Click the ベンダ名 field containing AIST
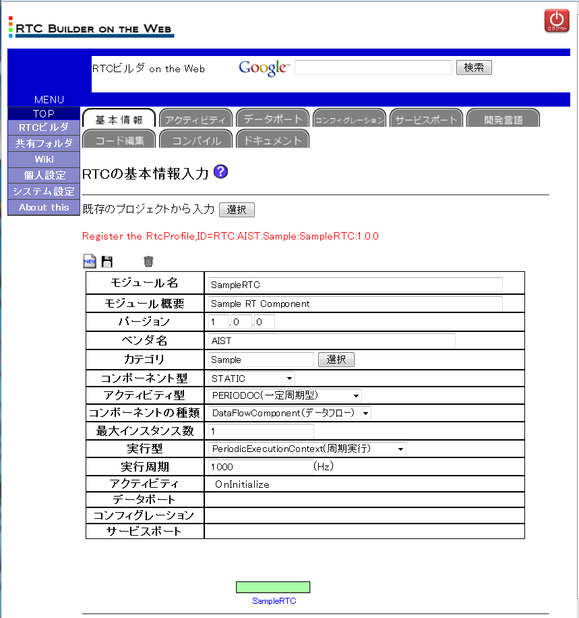This screenshot has width=579, height=618. (x=332, y=341)
